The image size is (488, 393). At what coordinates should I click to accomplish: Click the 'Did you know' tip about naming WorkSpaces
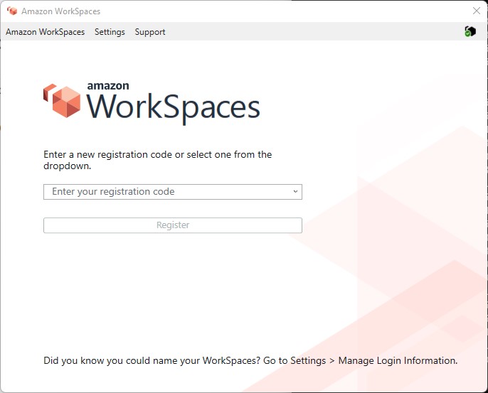[x=250, y=360]
